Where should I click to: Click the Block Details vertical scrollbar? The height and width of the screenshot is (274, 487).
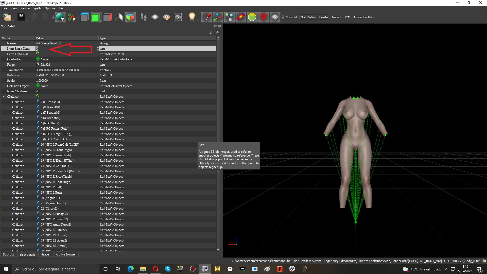[x=218, y=144]
